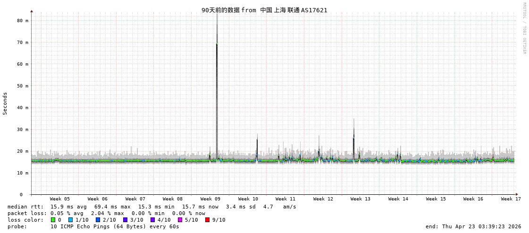Click the x-axis arrow at right end
This screenshot has height=233, width=529.
point(517,194)
